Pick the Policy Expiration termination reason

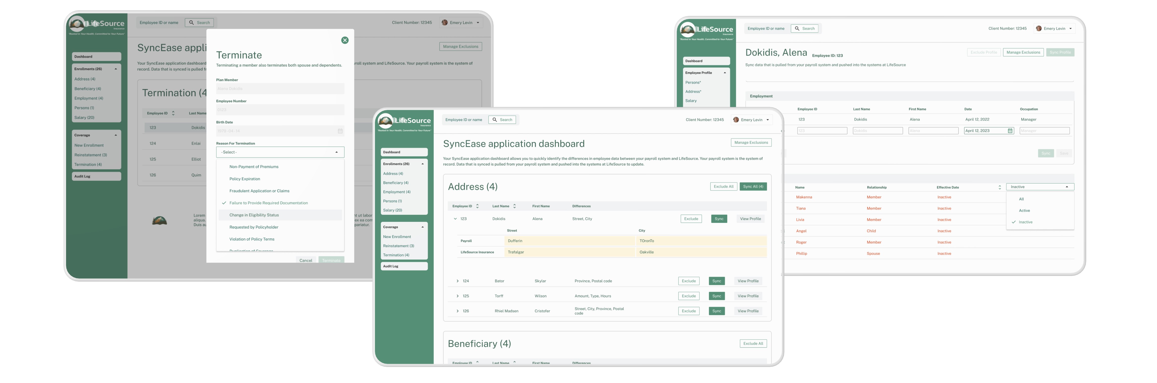click(244, 179)
